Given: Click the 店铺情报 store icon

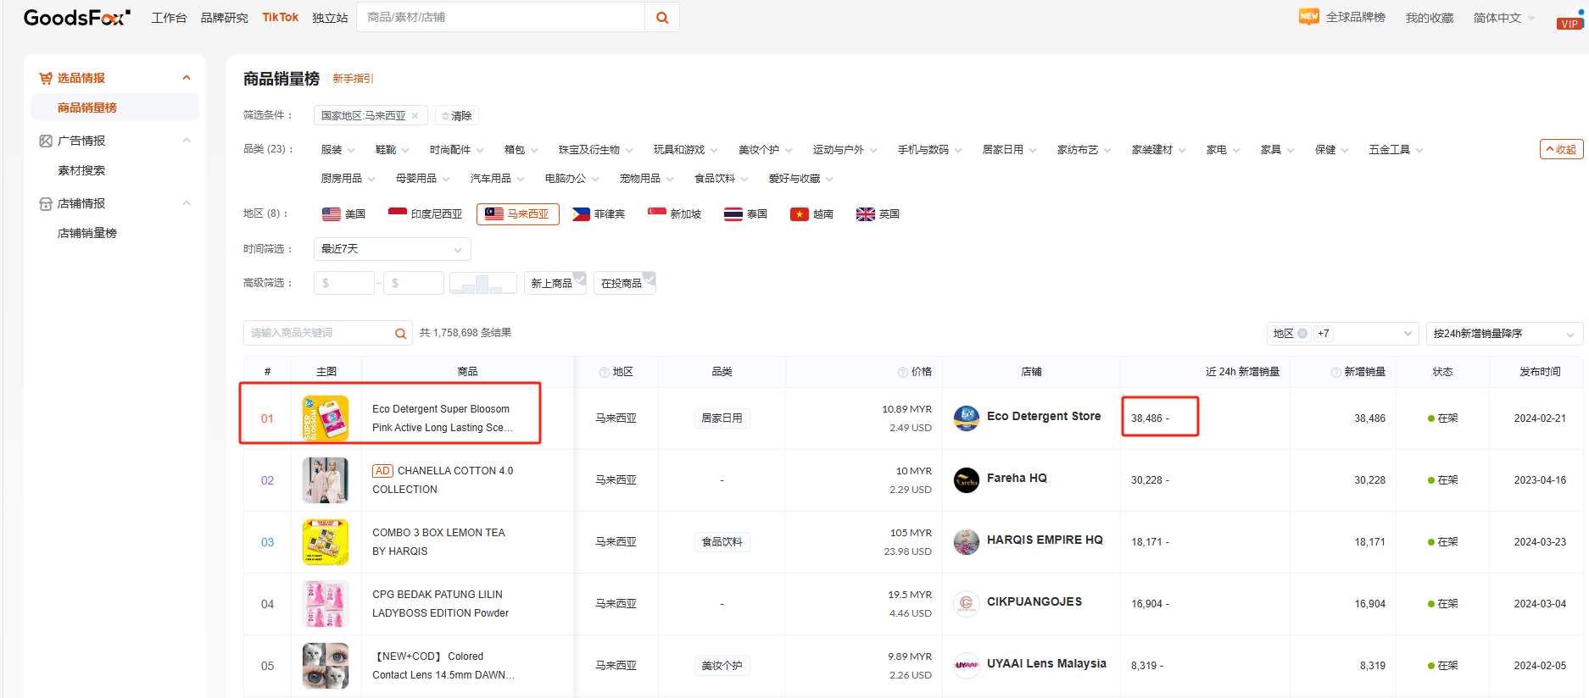Looking at the screenshot, I should 46,203.
